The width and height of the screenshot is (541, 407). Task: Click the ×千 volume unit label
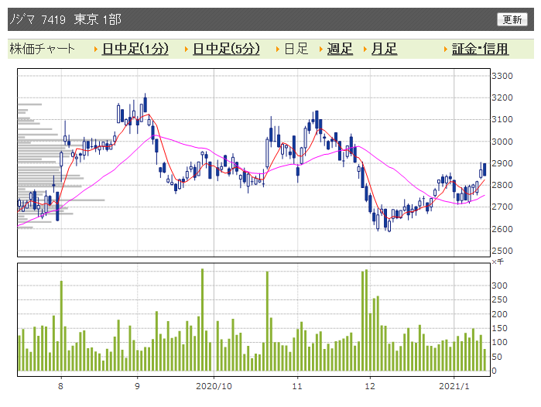[498, 262]
